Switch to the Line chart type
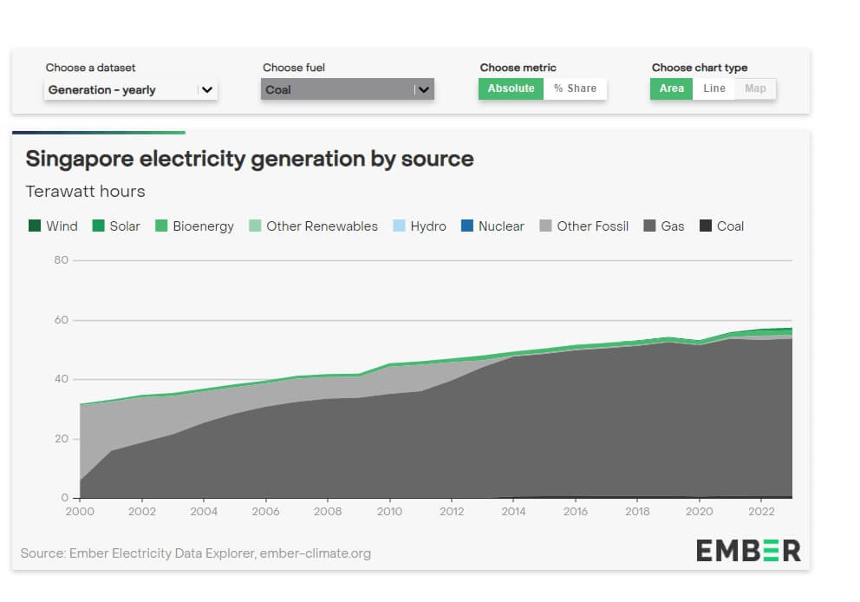The image size is (860, 602). pyautogui.click(x=714, y=88)
